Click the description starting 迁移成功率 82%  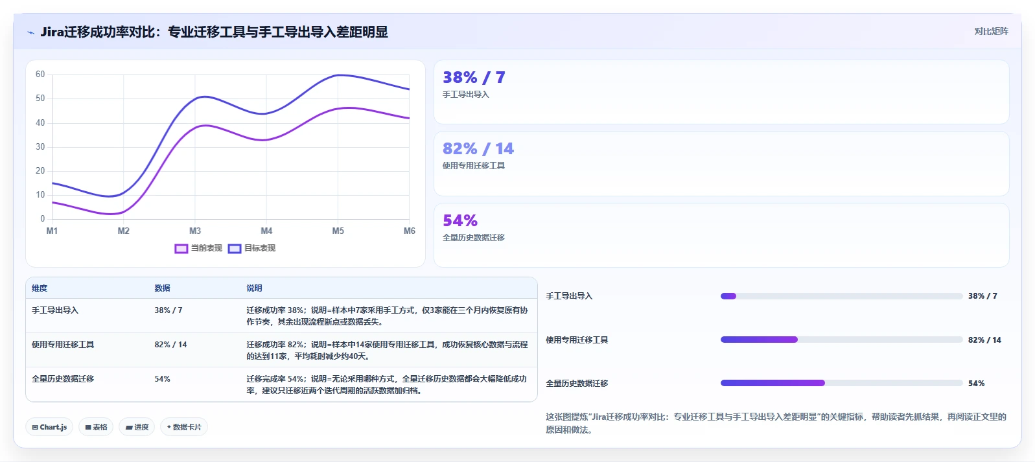pos(387,351)
